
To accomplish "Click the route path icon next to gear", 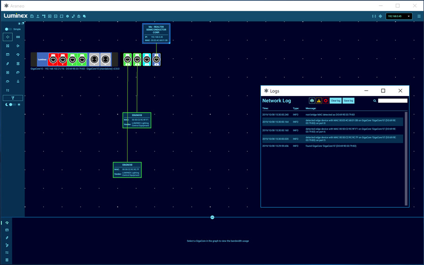I will click(73, 16).
